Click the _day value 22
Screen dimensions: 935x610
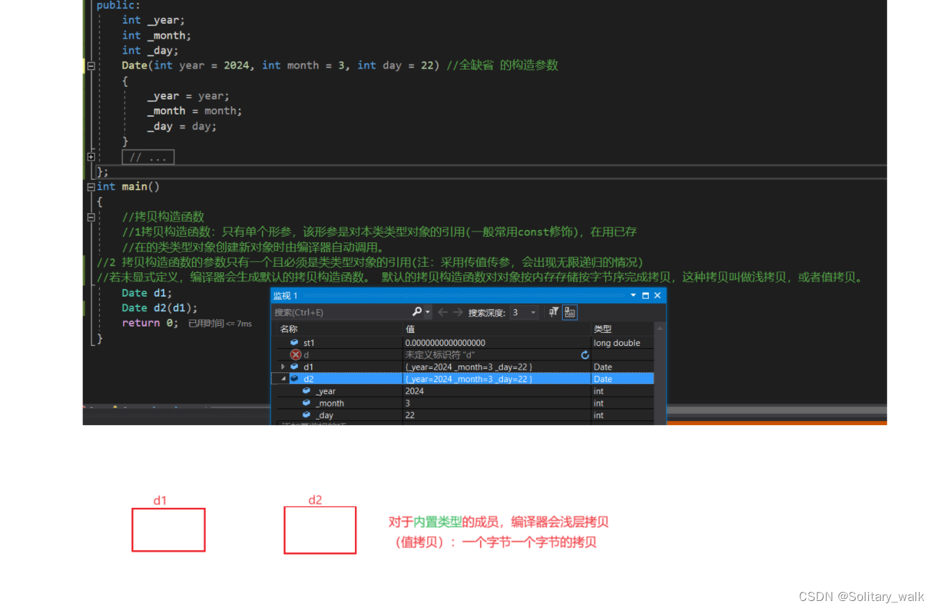coord(410,415)
